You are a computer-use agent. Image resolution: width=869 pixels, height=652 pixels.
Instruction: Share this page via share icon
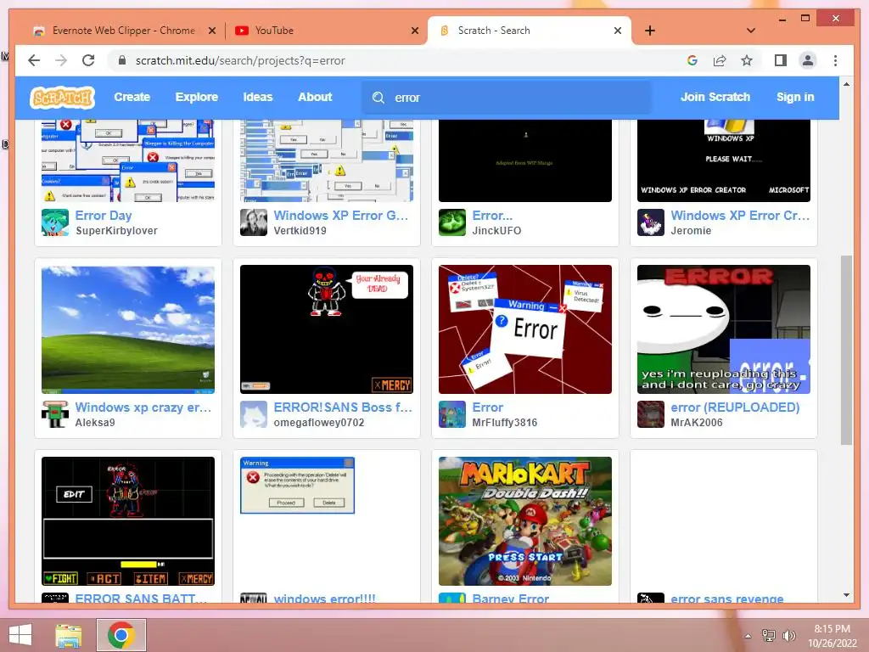coord(720,60)
